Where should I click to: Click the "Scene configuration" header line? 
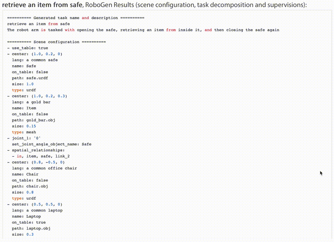tap(56, 42)
